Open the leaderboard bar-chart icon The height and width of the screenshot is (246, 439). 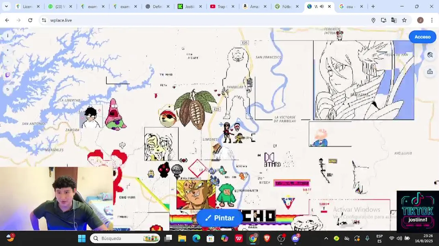point(430,71)
